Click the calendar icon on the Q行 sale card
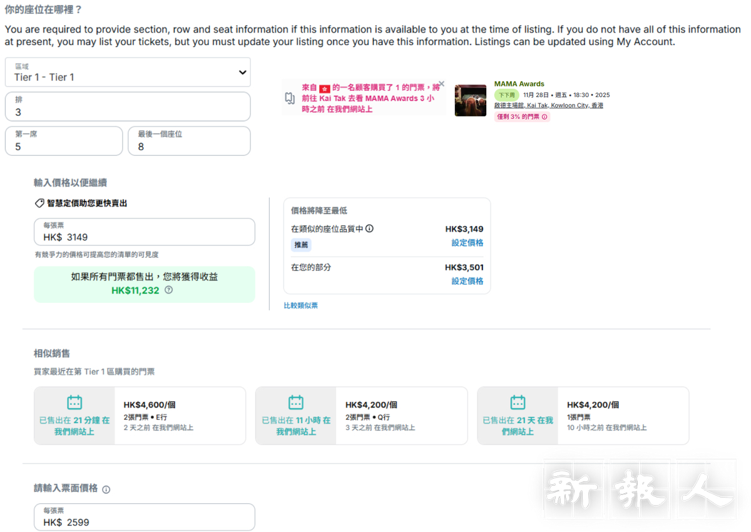The height and width of the screenshot is (532, 751). click(296, 402)
